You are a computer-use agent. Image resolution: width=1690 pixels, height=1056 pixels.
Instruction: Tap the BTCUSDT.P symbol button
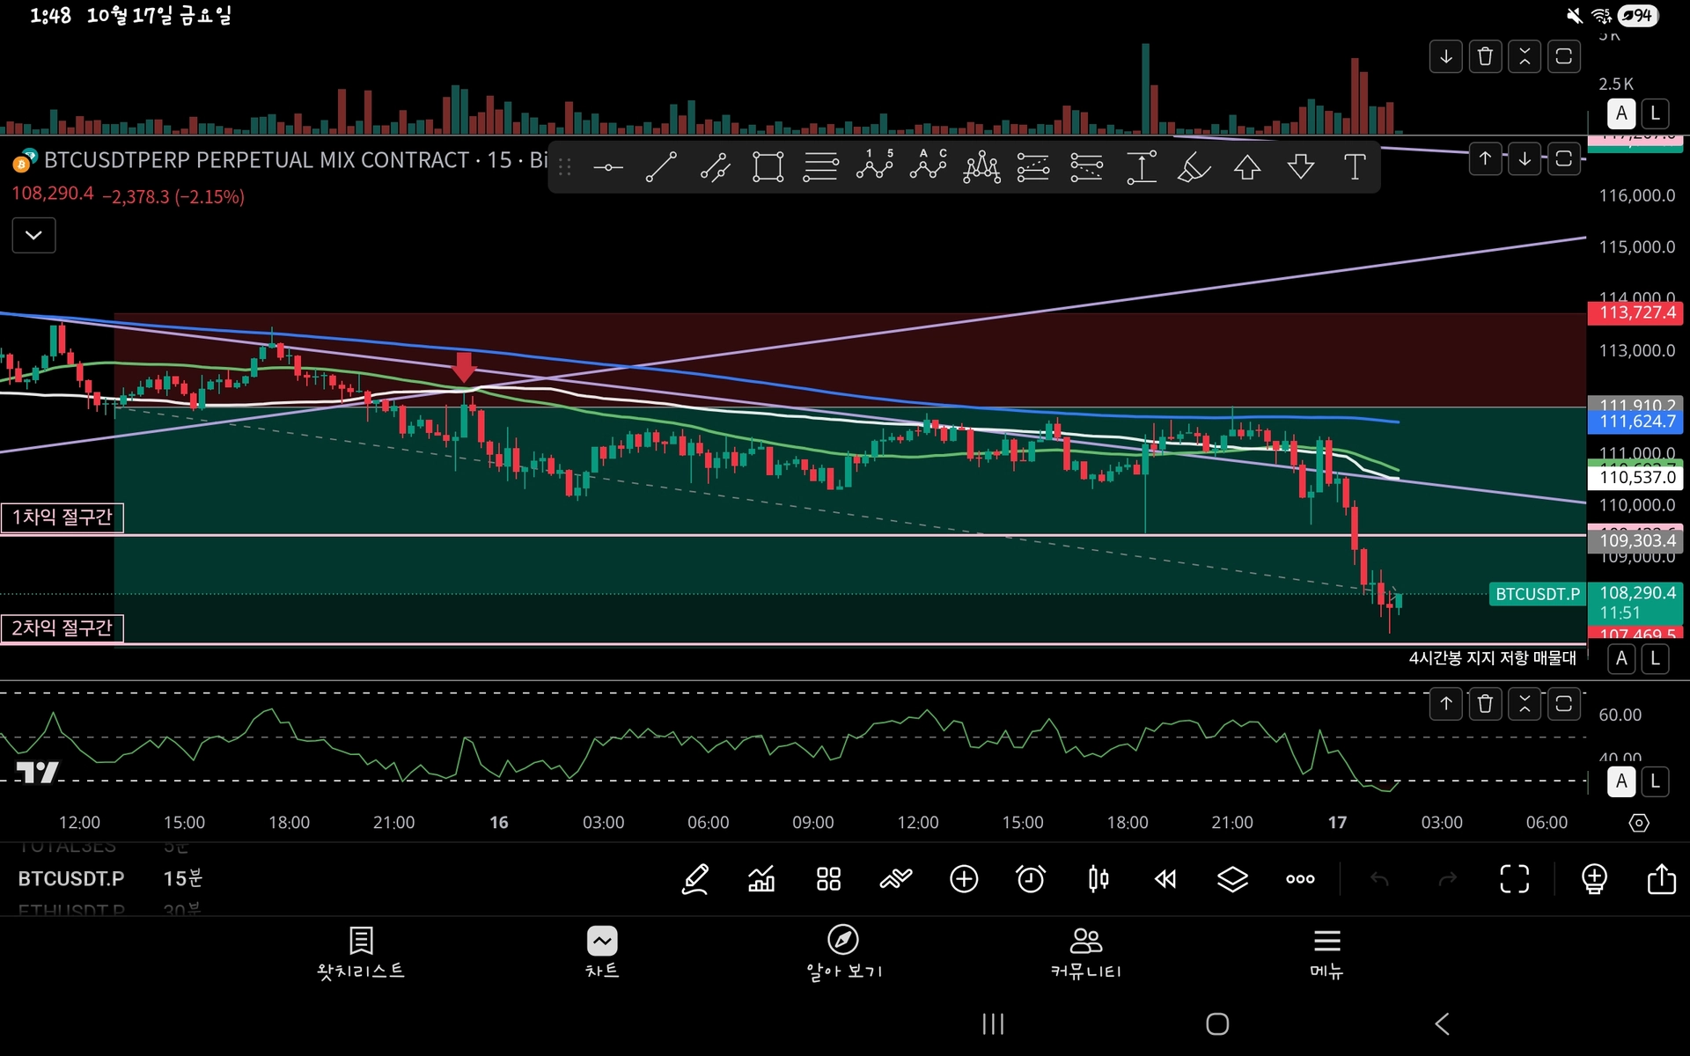71,878
